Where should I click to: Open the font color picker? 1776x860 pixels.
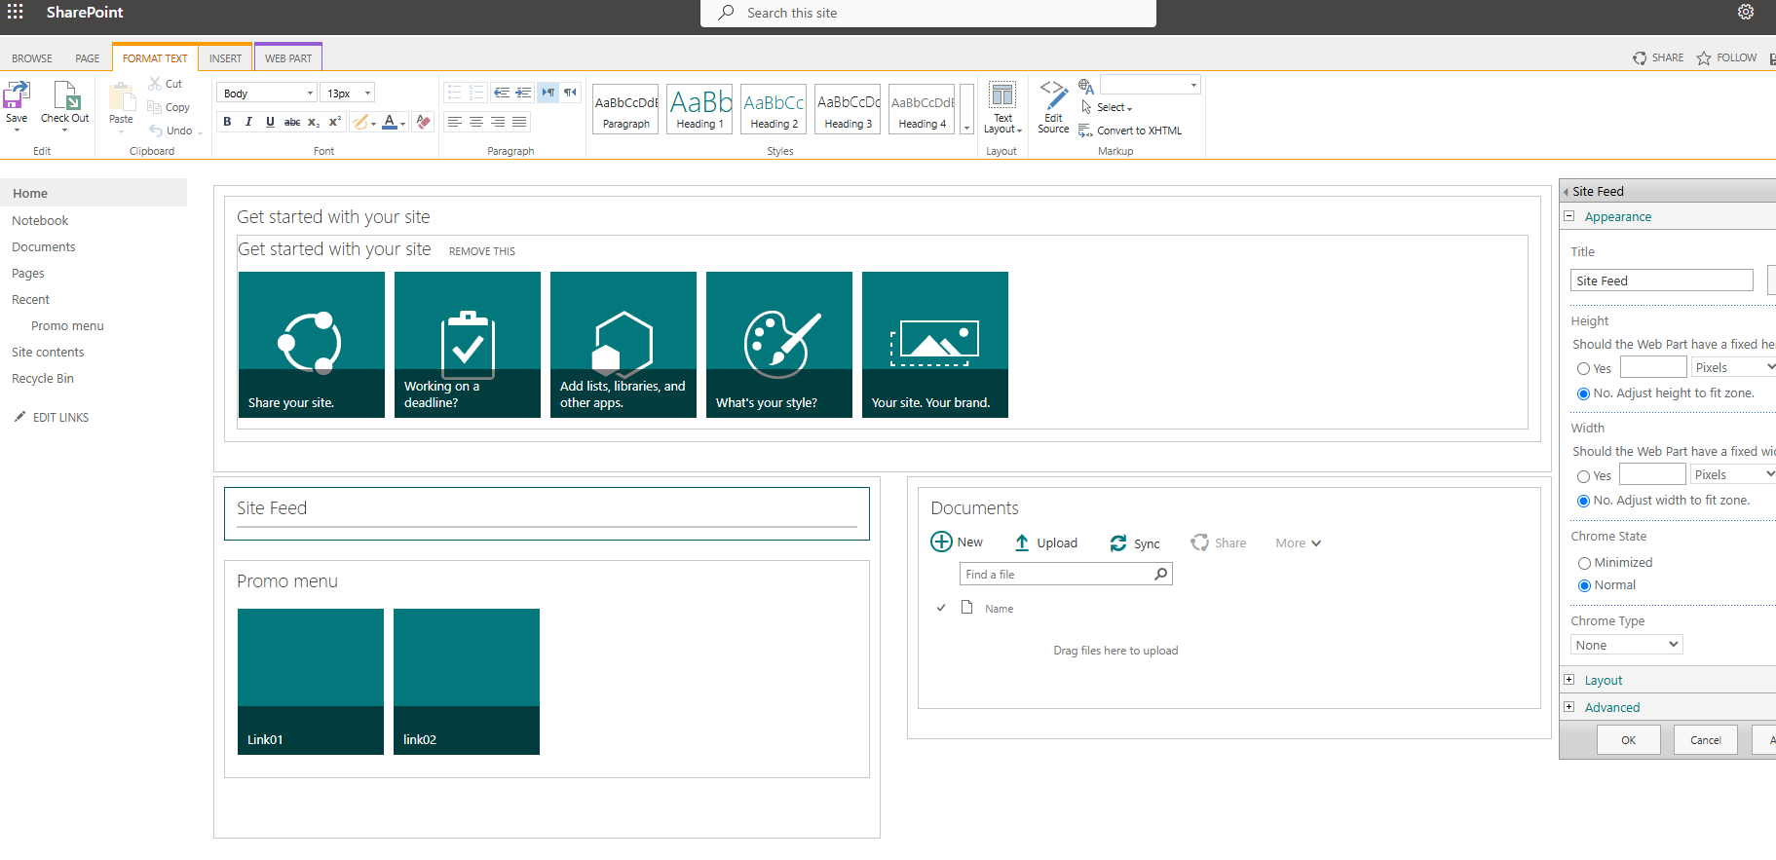(394, 122)
